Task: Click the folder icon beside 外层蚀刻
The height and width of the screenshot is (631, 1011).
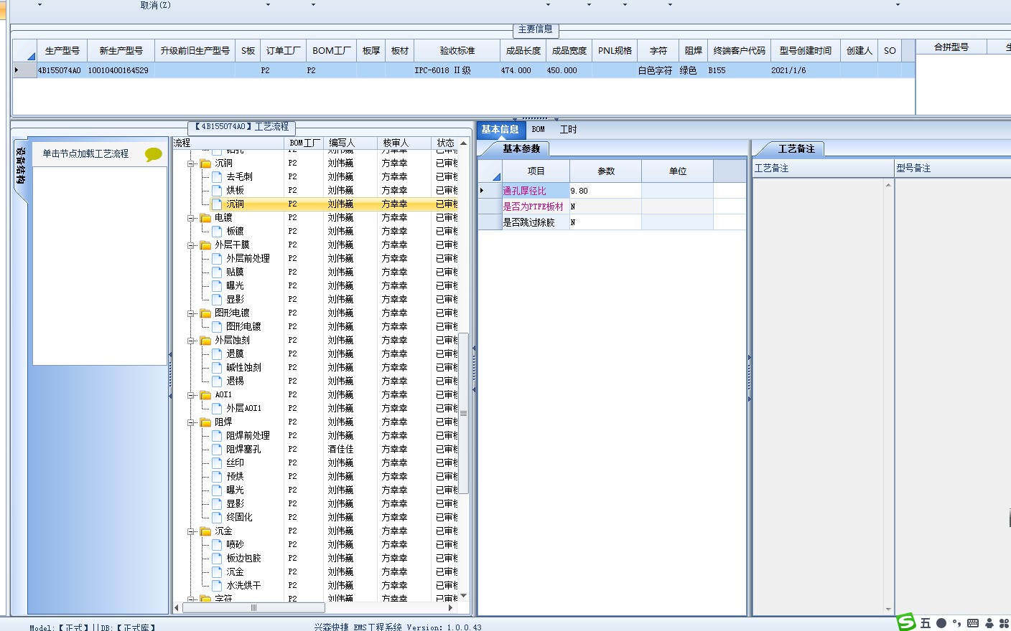Action: [x=206, y=341]
